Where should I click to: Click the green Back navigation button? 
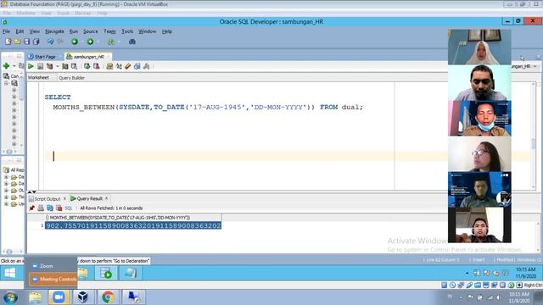coord(75,42)
